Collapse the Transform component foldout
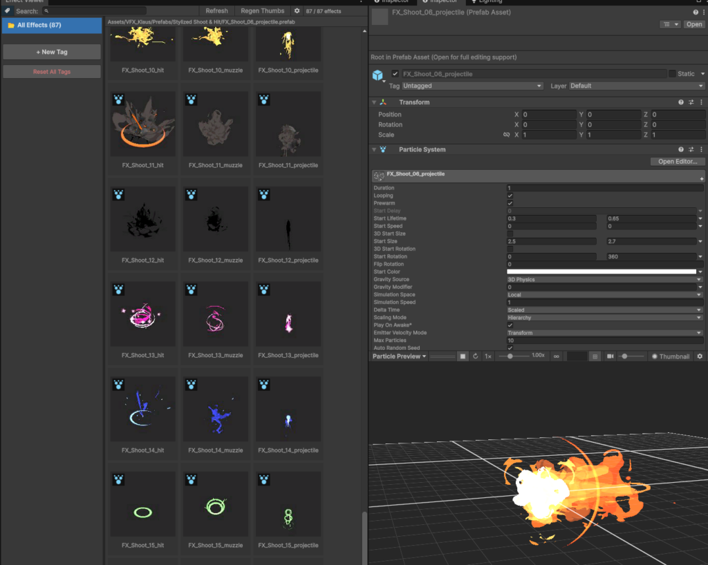This screenshot has height=565, width=708. [374, 102]
